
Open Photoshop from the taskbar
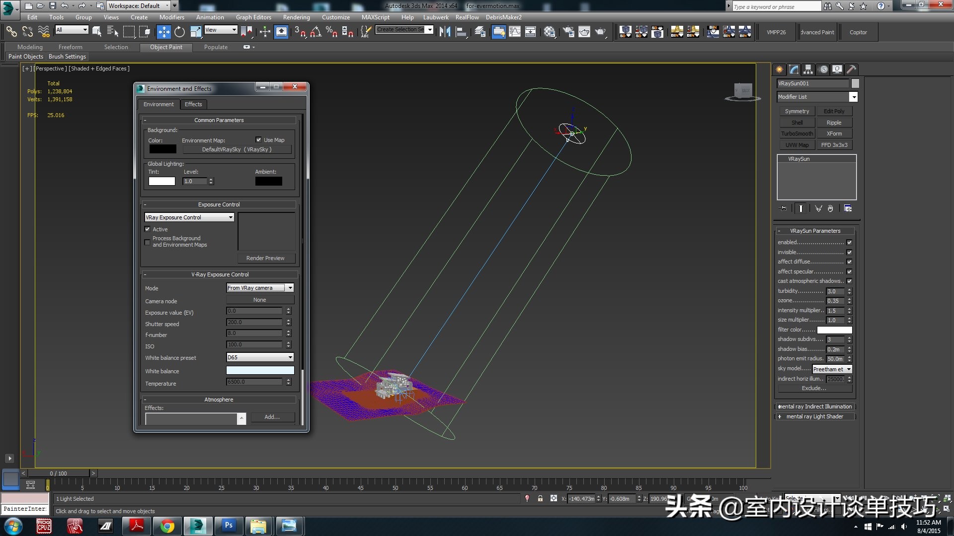click(x=228, y=525)
